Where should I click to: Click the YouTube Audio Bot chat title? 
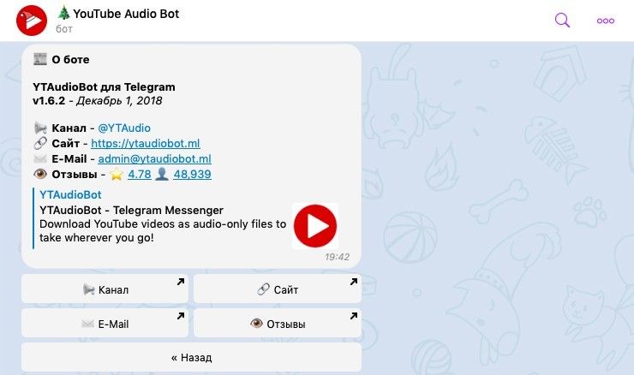[x=125, y=14]
